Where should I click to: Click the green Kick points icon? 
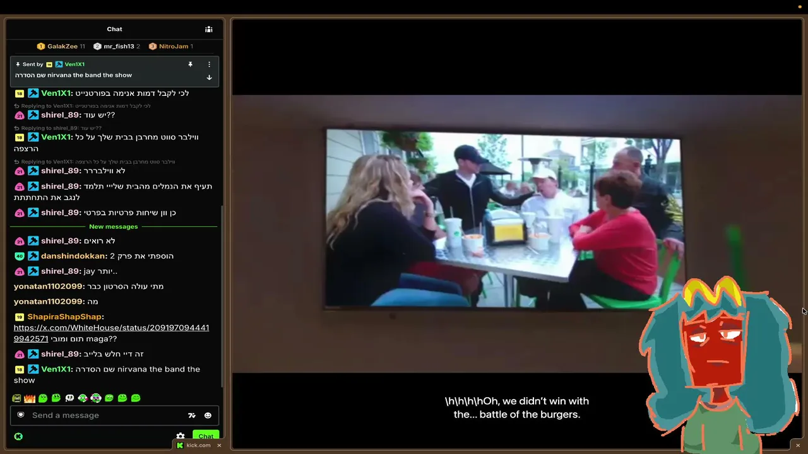click(18, 436)
